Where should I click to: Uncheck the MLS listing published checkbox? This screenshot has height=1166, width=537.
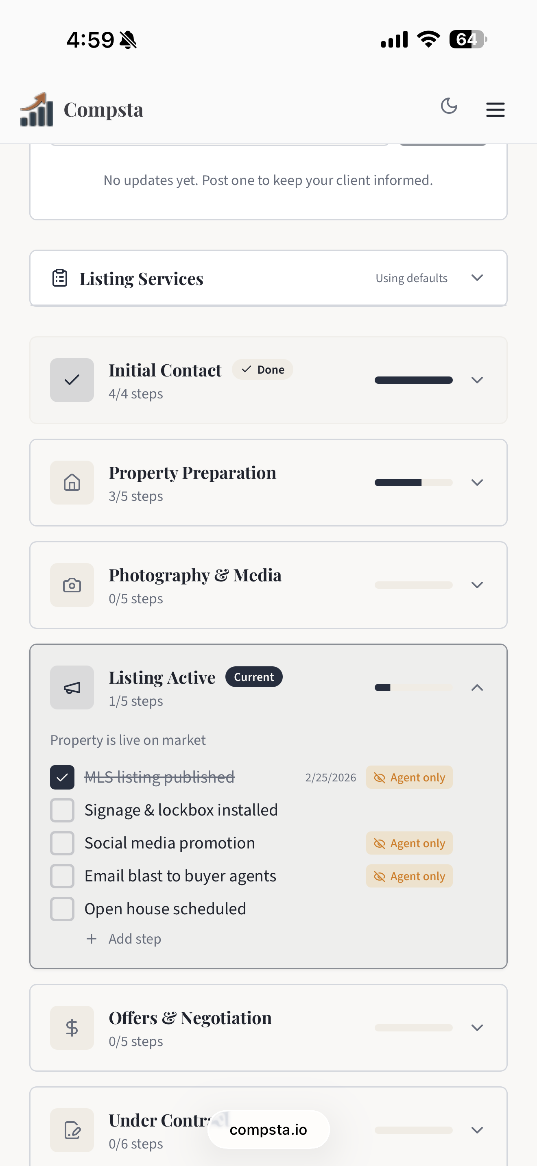click(62, 777)
